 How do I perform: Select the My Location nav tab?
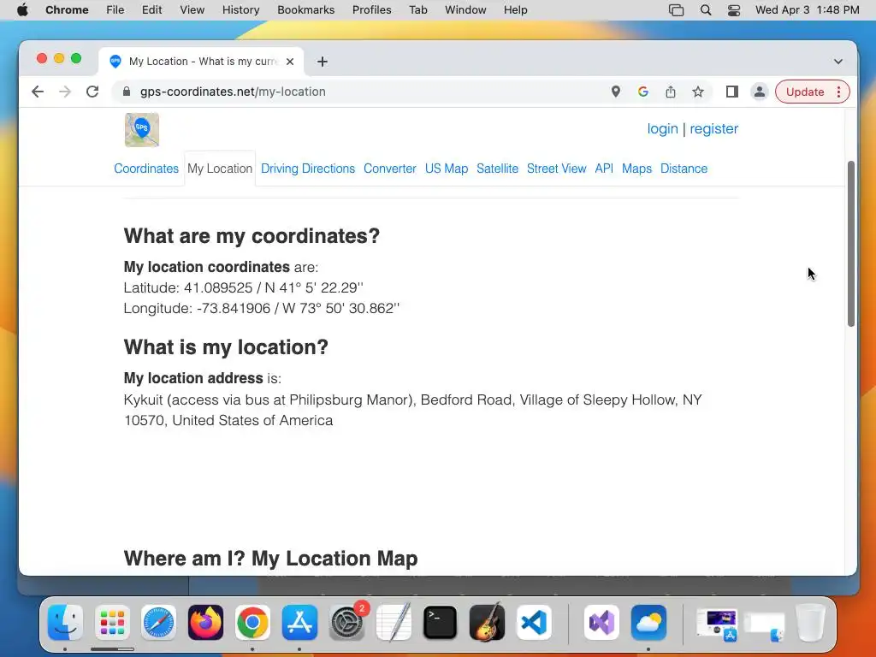[x=220, y=169]
